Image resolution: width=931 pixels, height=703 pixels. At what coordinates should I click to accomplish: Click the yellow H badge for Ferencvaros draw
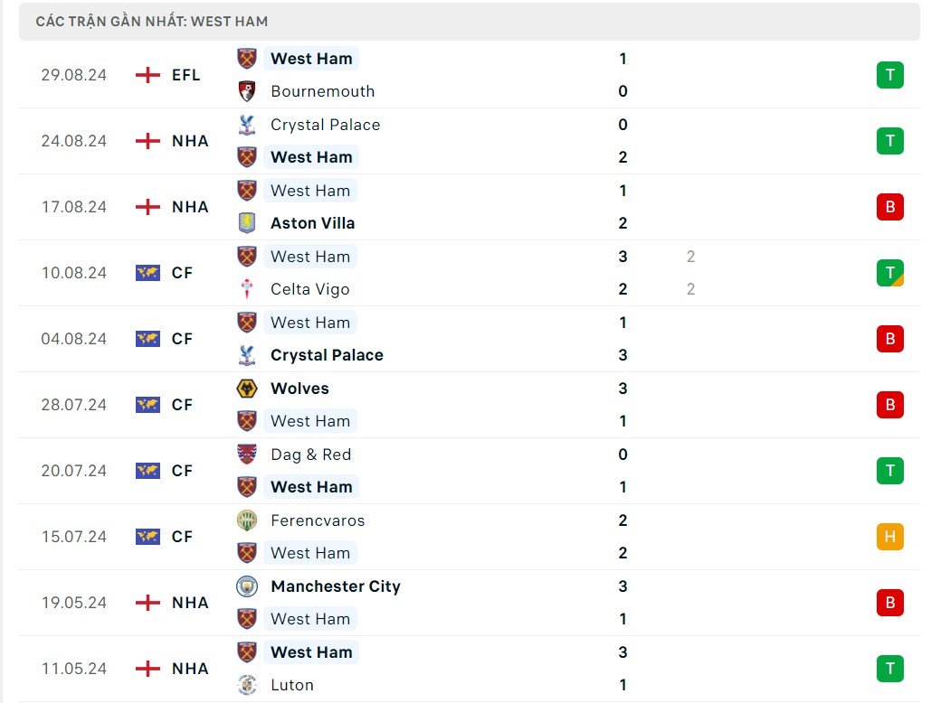click(889, 537)
